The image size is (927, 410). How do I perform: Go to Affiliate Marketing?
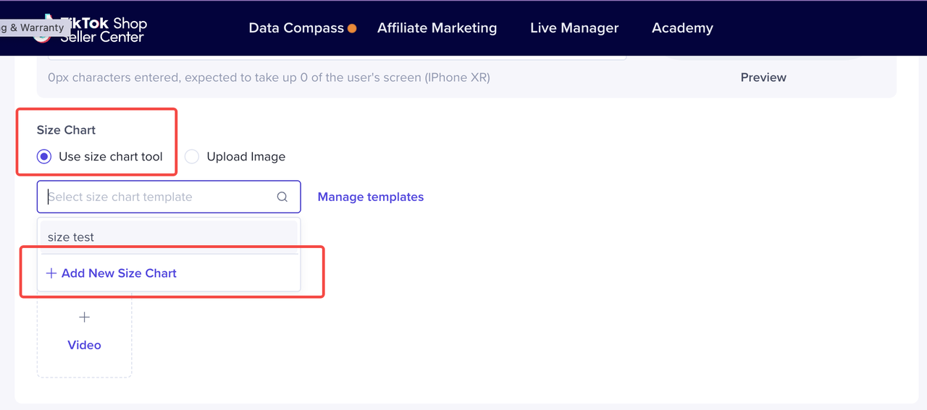pos(437,28)
